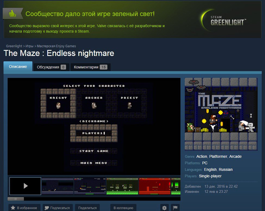Click the Single-player text
The image size is (265, 211).
[x=210, y=176]
